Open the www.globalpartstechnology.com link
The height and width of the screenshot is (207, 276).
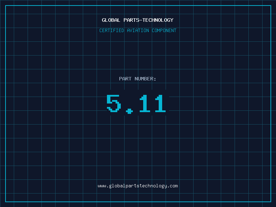pyautogui.click(x=138, y=186)
